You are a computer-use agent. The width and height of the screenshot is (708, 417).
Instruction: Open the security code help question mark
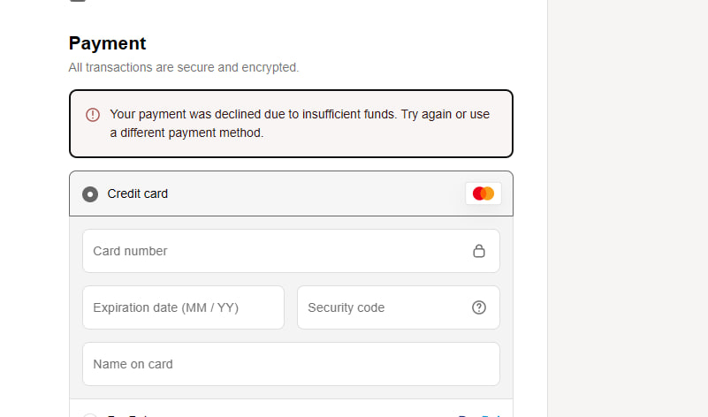click(x=479, y=307)
